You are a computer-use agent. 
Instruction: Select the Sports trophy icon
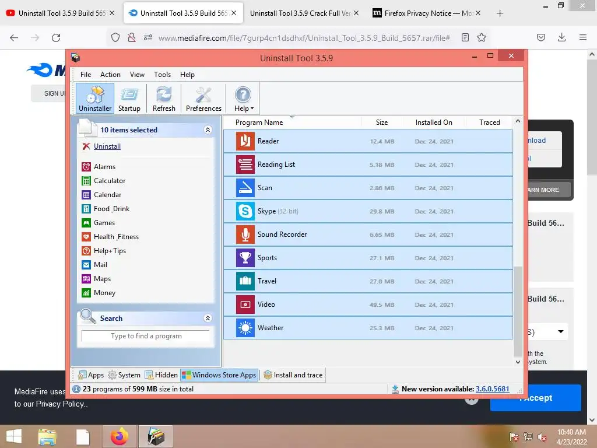(x=245, y=258)
